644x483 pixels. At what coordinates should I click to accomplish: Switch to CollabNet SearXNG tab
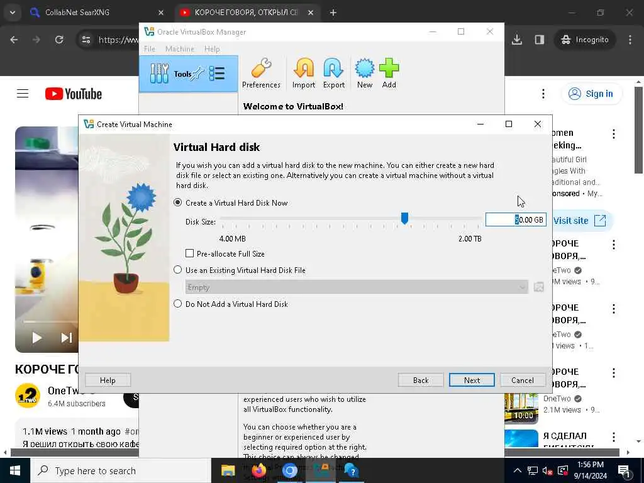point(97,13)
